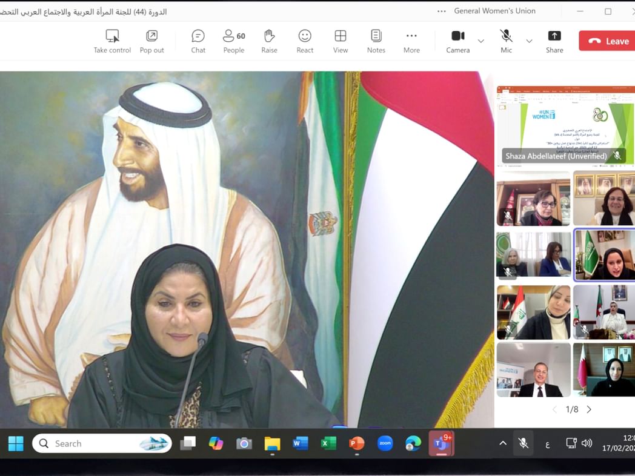
Task: Open the React emoji options
Action: [305, 41]
